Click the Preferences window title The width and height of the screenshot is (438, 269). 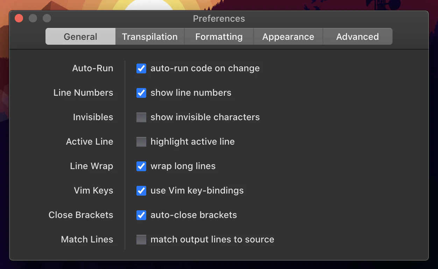click(219, 19)
